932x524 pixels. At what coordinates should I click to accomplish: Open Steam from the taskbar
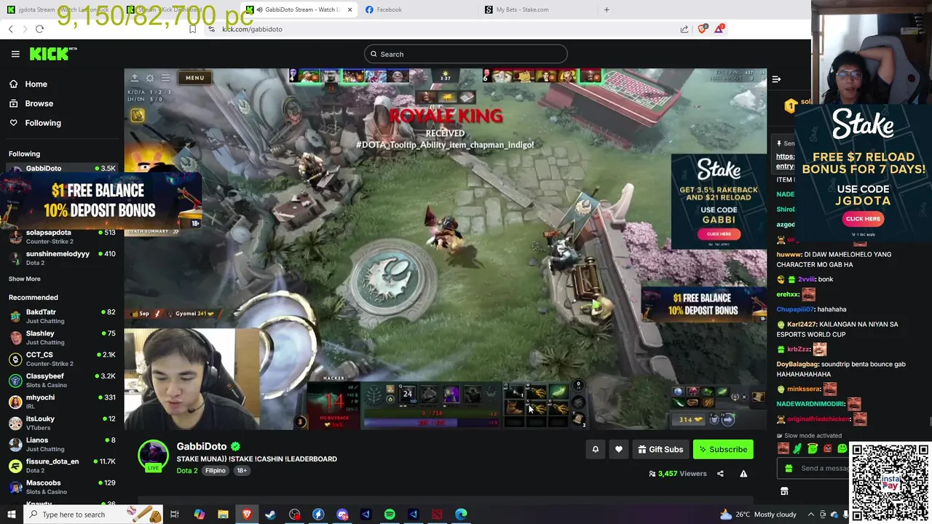[x=270, y=515]
